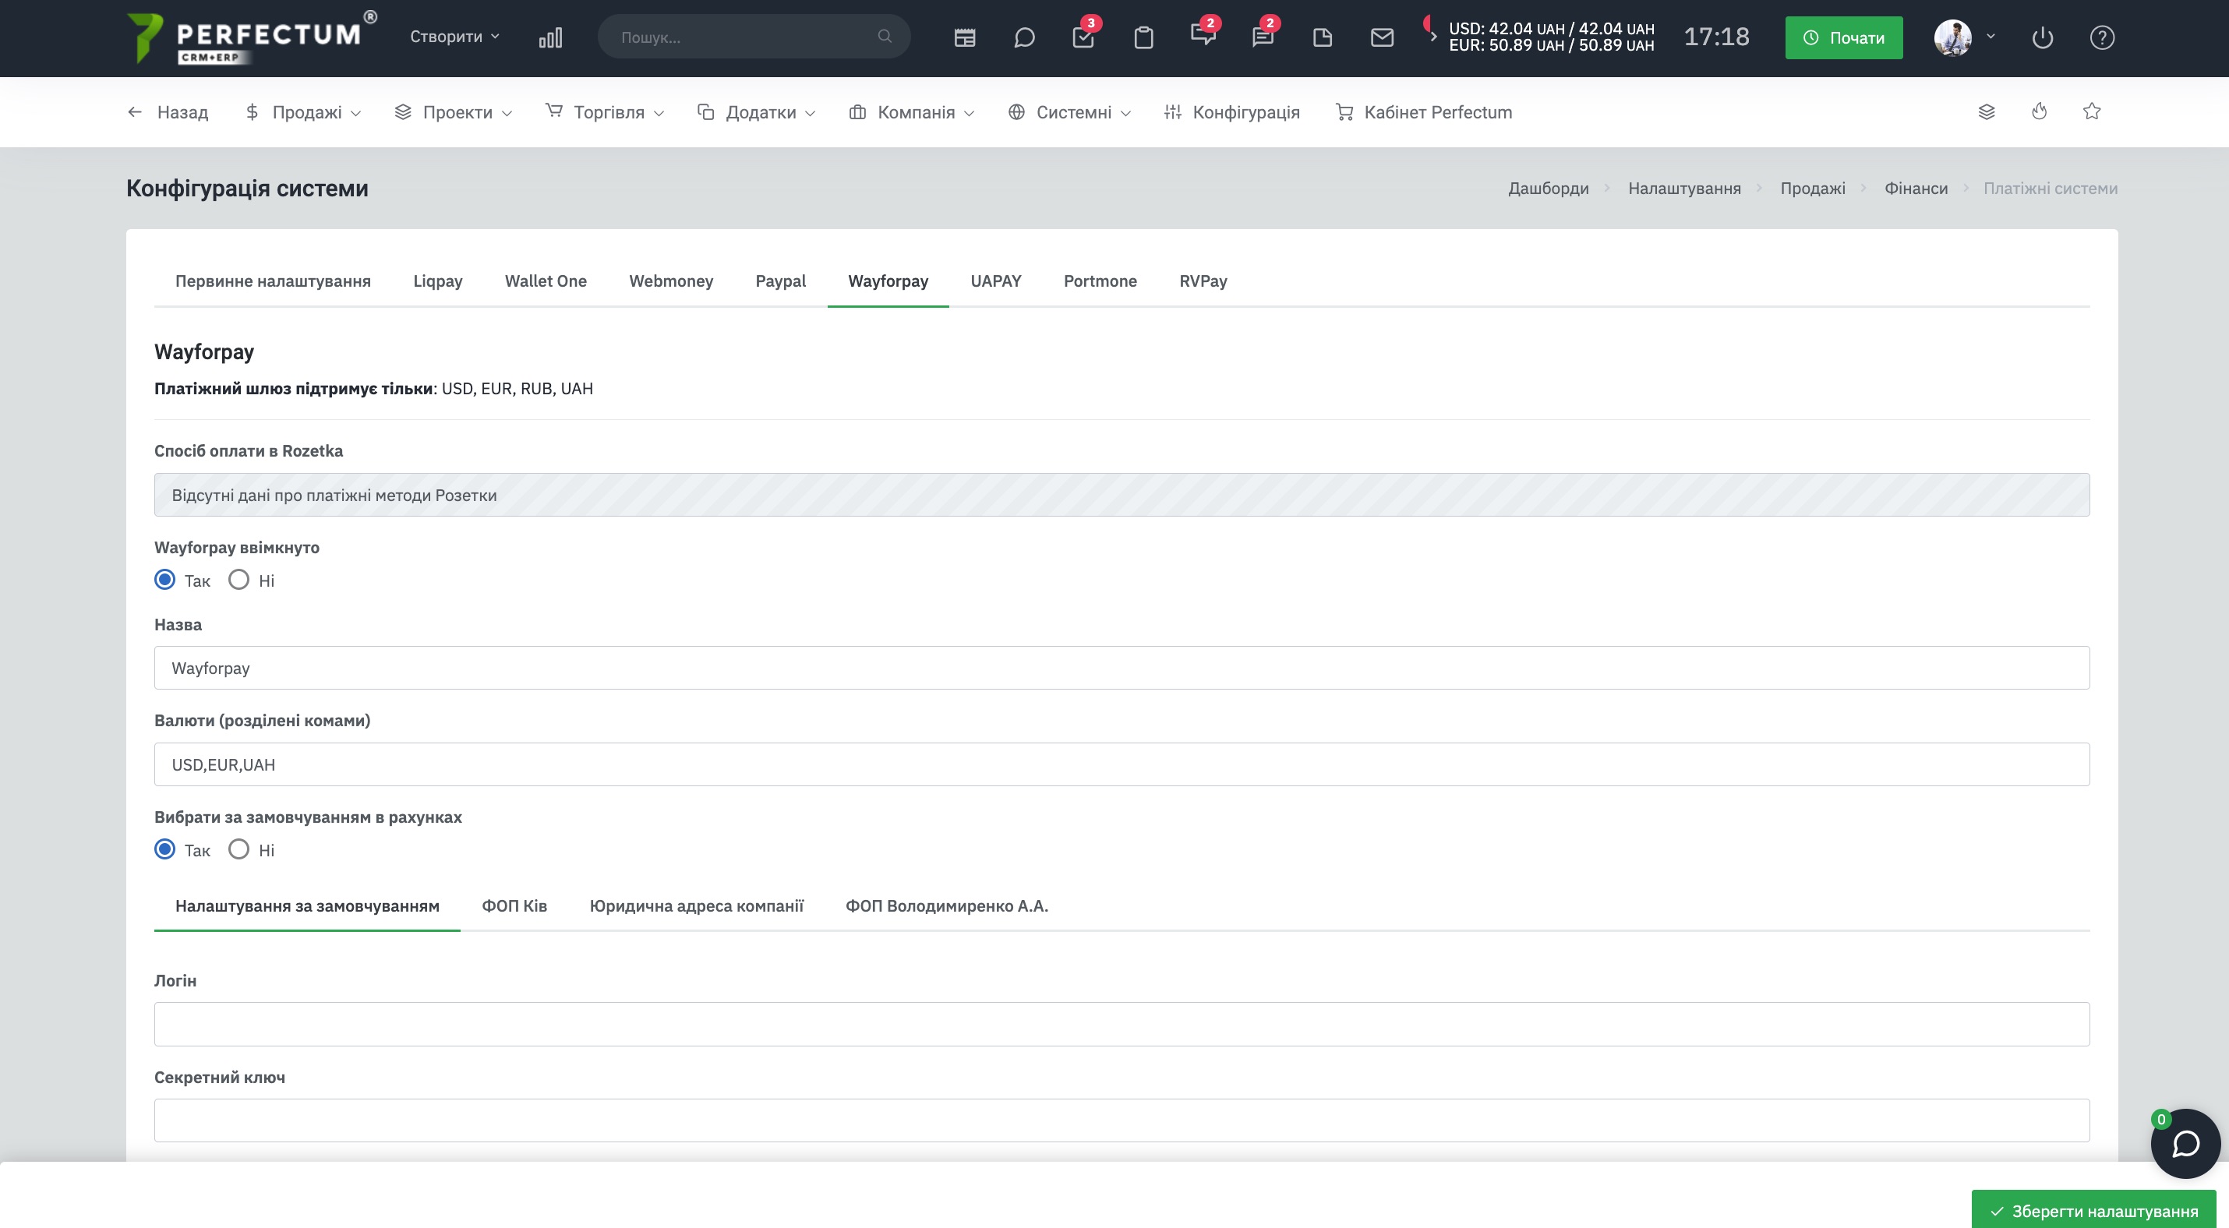Viewport: 2229px width, 1228px height.
Task: Click the globe icon next to Системні
Action: [x=1017, y=112]
